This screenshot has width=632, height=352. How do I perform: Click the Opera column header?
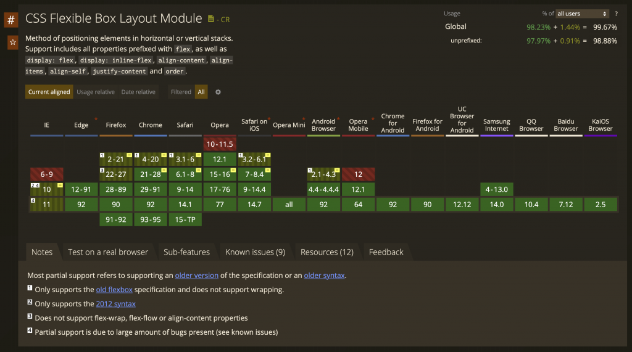click(220, 125)
